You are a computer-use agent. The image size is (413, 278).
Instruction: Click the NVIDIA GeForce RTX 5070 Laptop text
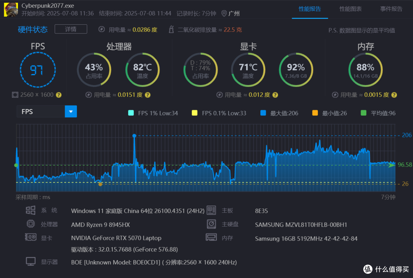(116, 238)
